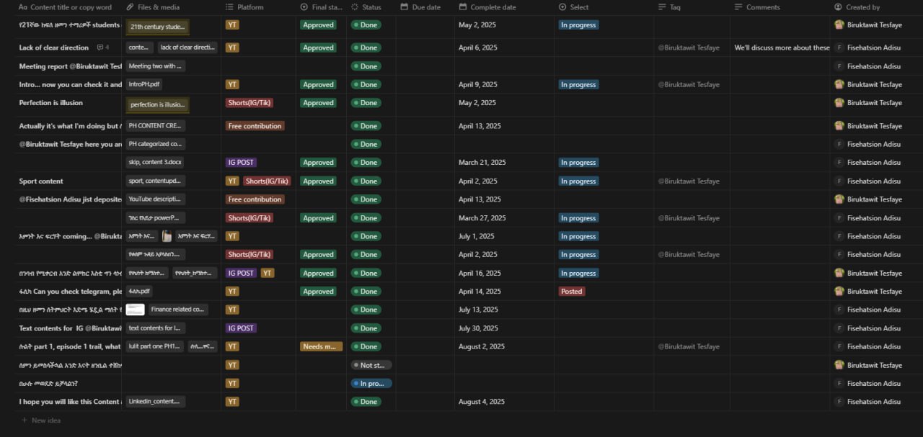Click the person icon of the Created by column
This screenshot has width=923, height=437.
click(x=838, y=7)
